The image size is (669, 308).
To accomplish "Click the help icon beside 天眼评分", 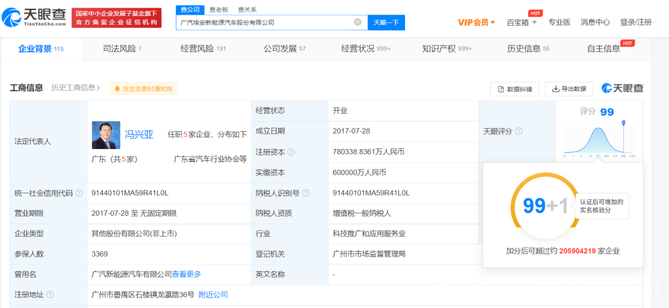I will (x=519, y=131).
